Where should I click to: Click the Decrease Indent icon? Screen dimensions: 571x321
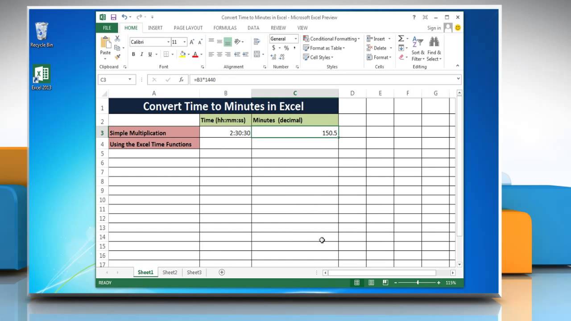pyautogui.click(x=237, y=54)
